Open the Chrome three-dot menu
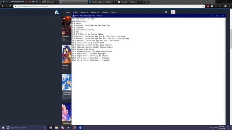This screenshot has height=130, width=232. (x=229, y=6)
